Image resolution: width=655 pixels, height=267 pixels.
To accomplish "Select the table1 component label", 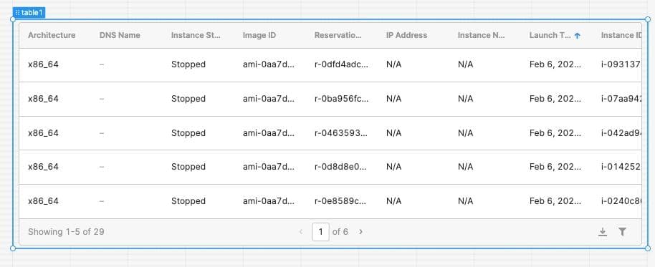I will coord(29,13).
